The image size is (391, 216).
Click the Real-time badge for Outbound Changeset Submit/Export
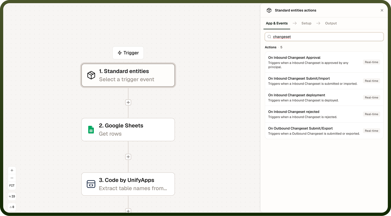(371, 131)
